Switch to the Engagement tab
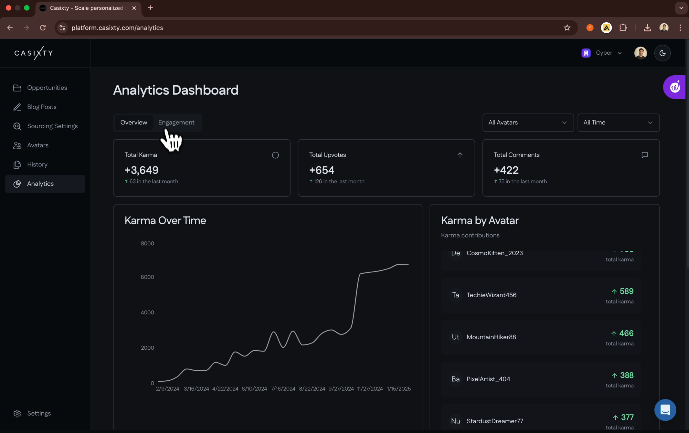The width and height of the screenshot is (689, 433). (176, 122)
